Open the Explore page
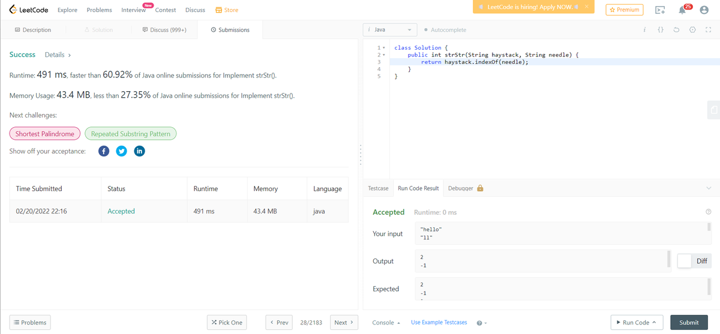The width and height of the screenshot is (720, 334). [x=67, y=10]
